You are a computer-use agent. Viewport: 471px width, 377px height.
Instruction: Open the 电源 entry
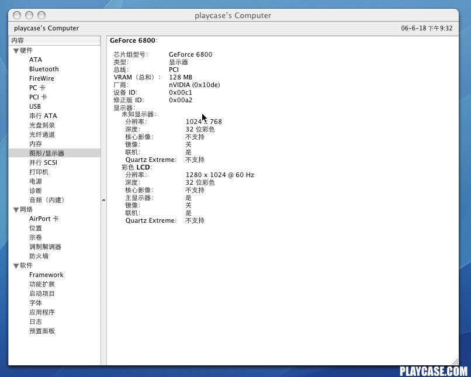click(36, 181)
